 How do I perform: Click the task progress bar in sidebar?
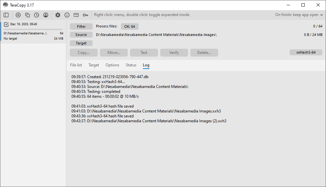33,29
